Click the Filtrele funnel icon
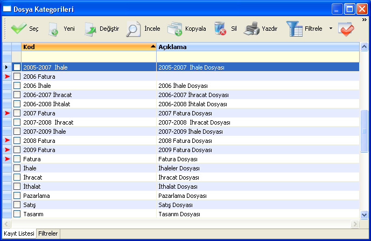The image size is (371, 241). pyautogui.click(x=295, y=29)
